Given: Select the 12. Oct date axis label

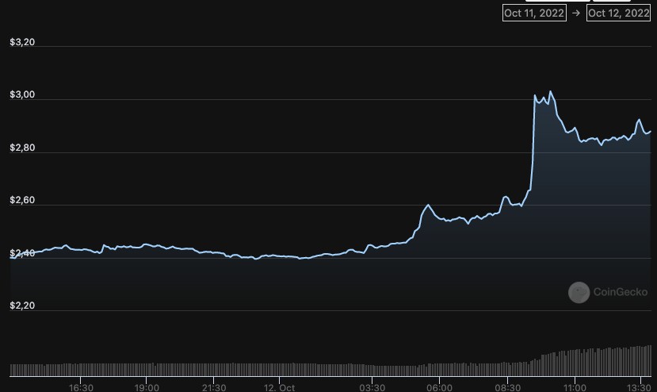Looking at the screenshot, I should tap(279, 387).
